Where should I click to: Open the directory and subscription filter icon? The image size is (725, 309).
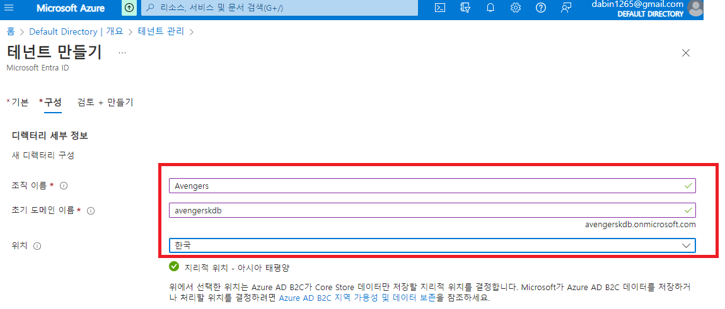tap(465, 8)
